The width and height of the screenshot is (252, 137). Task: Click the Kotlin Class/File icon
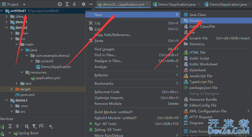point(186,26)
